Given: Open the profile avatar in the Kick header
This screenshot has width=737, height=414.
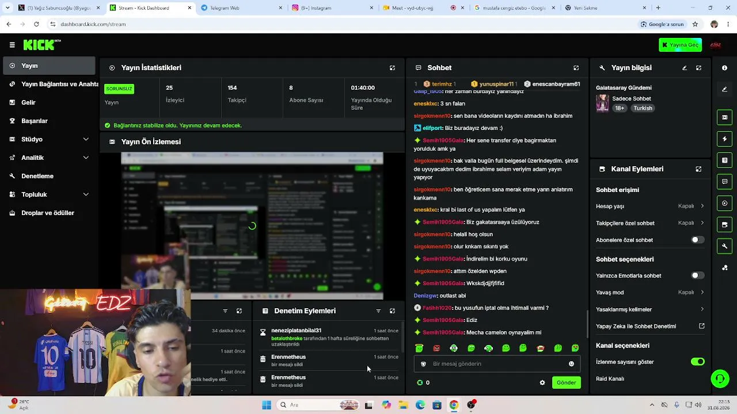Looking at the screenshot, I should pos(716,45).
